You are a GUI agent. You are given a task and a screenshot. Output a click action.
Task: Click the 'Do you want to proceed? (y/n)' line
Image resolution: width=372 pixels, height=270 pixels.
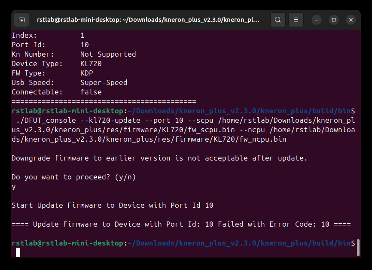click(73, 177)
